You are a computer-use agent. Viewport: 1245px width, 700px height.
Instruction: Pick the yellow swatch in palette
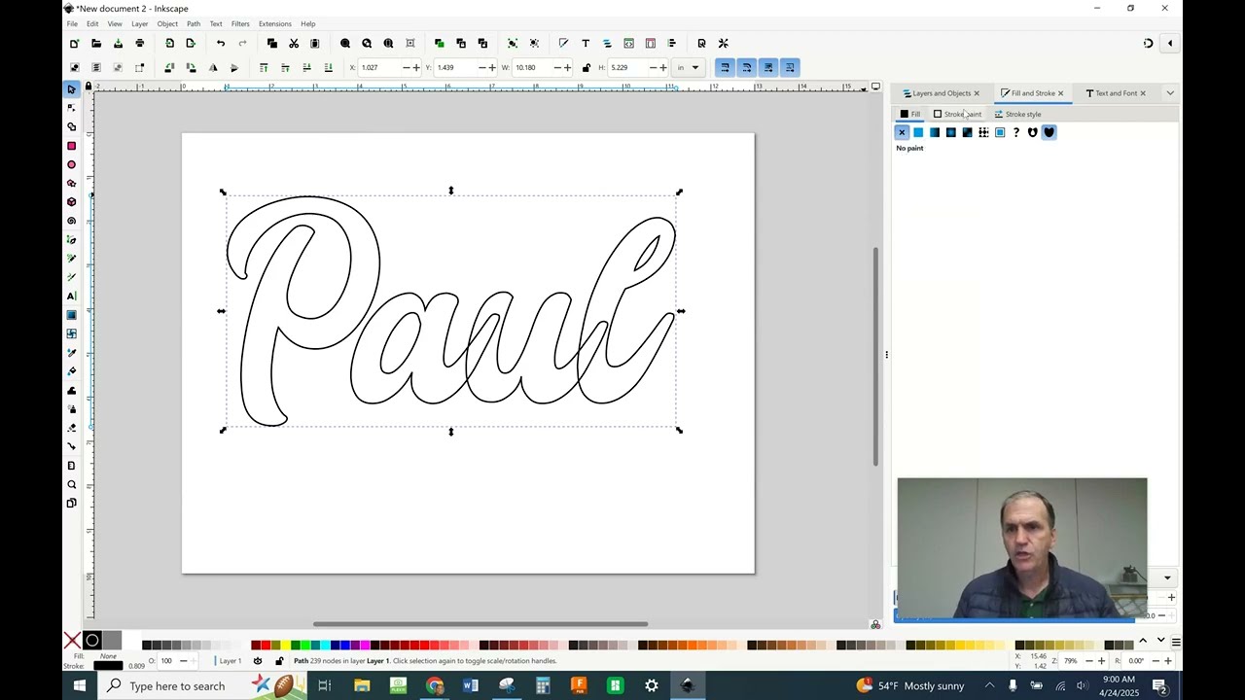point(285,645)
